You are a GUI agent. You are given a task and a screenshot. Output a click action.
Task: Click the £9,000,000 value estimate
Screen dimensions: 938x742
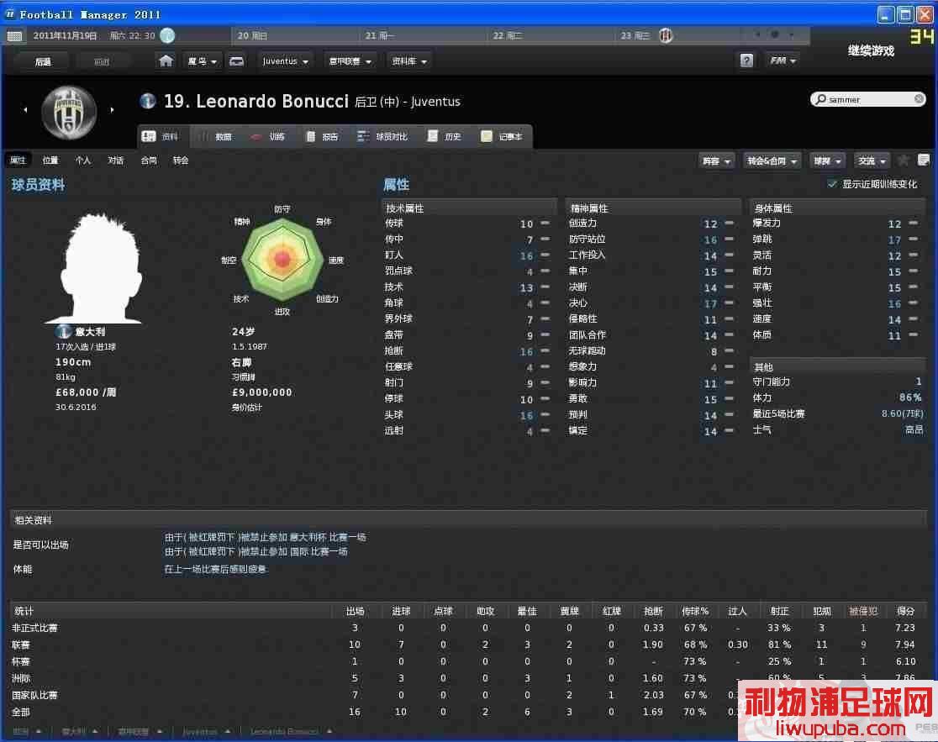pyautogui.click(x=262, y=392)
